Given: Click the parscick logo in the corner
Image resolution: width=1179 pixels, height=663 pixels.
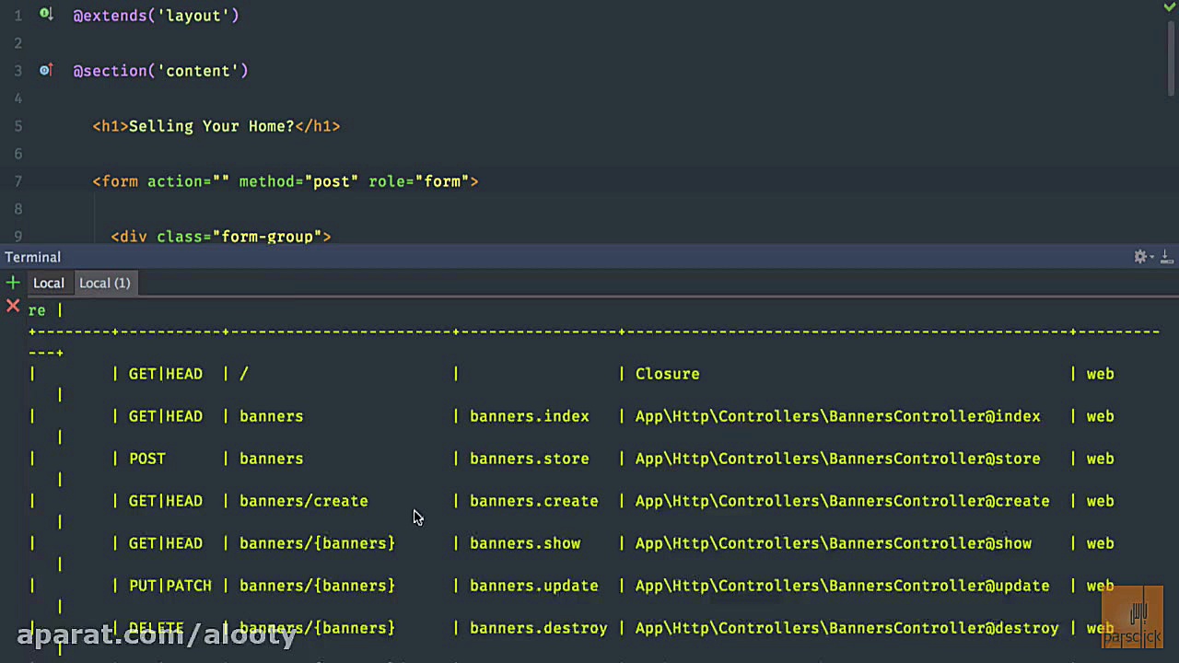Looking at the screenshot, I should pos(1132,617).
